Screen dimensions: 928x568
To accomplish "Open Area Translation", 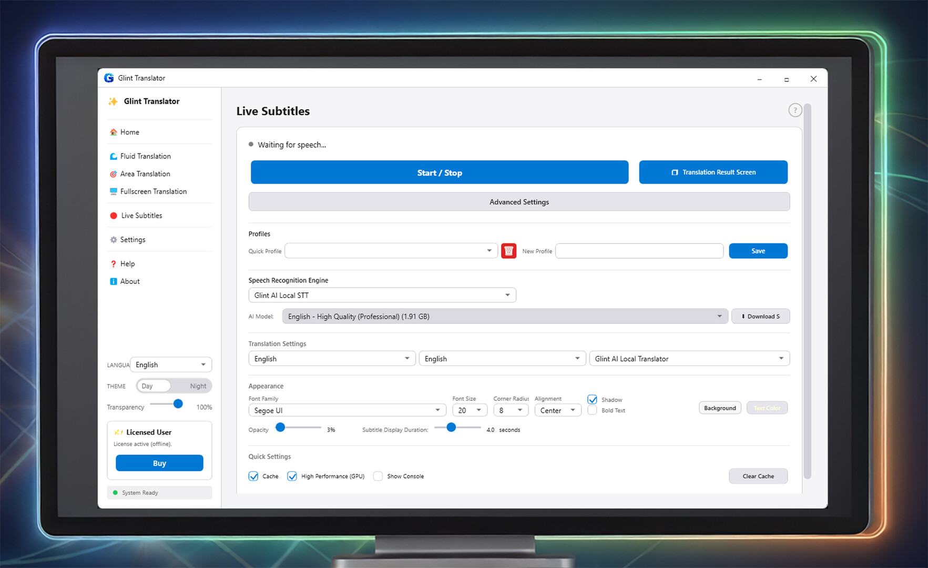I will (160, 174).
